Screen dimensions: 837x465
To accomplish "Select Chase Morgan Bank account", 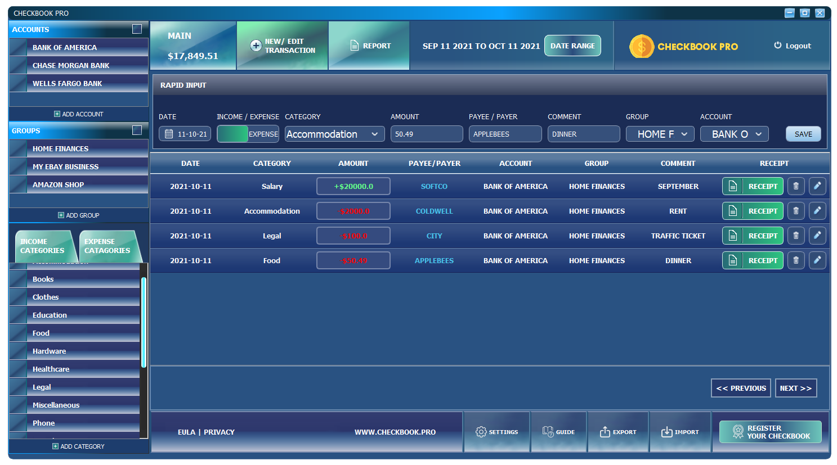I will [79, 65].
